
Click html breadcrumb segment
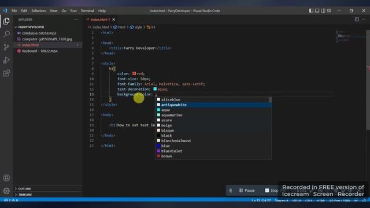[x=120, y=27]
